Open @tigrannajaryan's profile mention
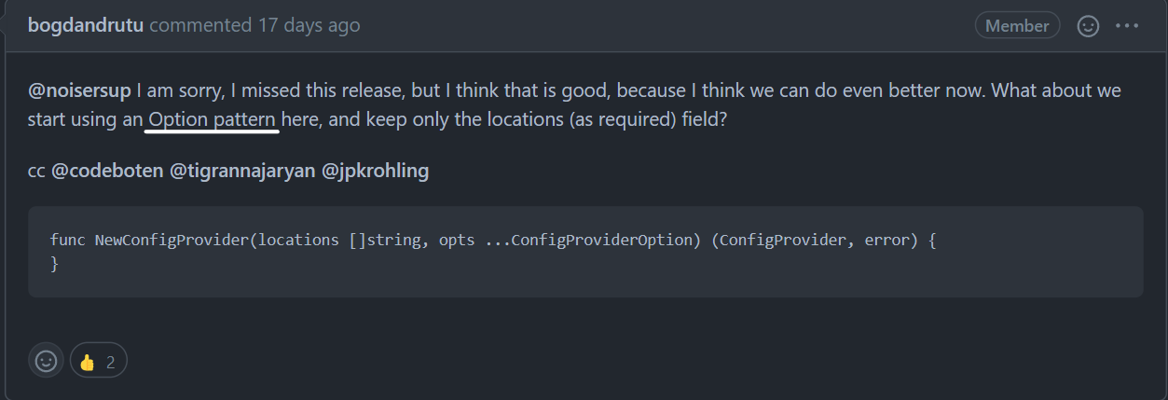 tap(242, 172)
